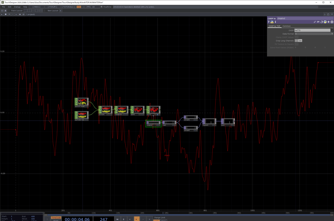This screenshot has width=334, height=221.
Task: Switch to Common parameter tab
Action: click(287, 26)
